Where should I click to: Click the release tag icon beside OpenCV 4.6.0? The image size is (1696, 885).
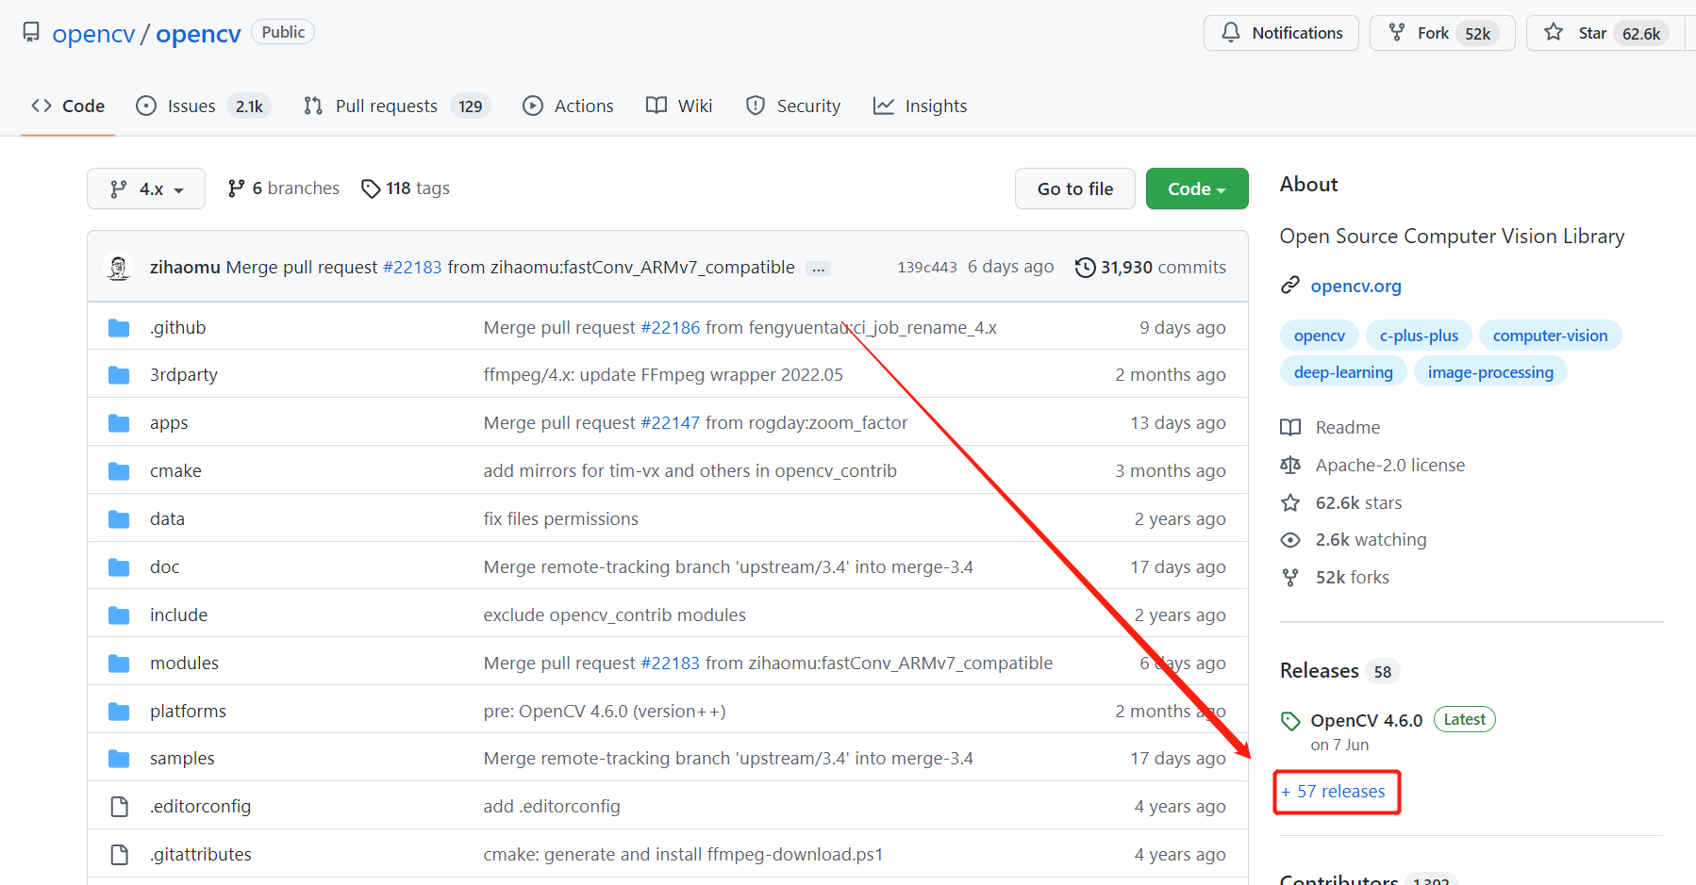[1290, 721]
